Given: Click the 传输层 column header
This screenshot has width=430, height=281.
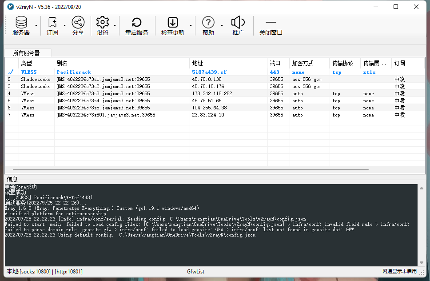Looking at the screenshot, I should [376, 64].
